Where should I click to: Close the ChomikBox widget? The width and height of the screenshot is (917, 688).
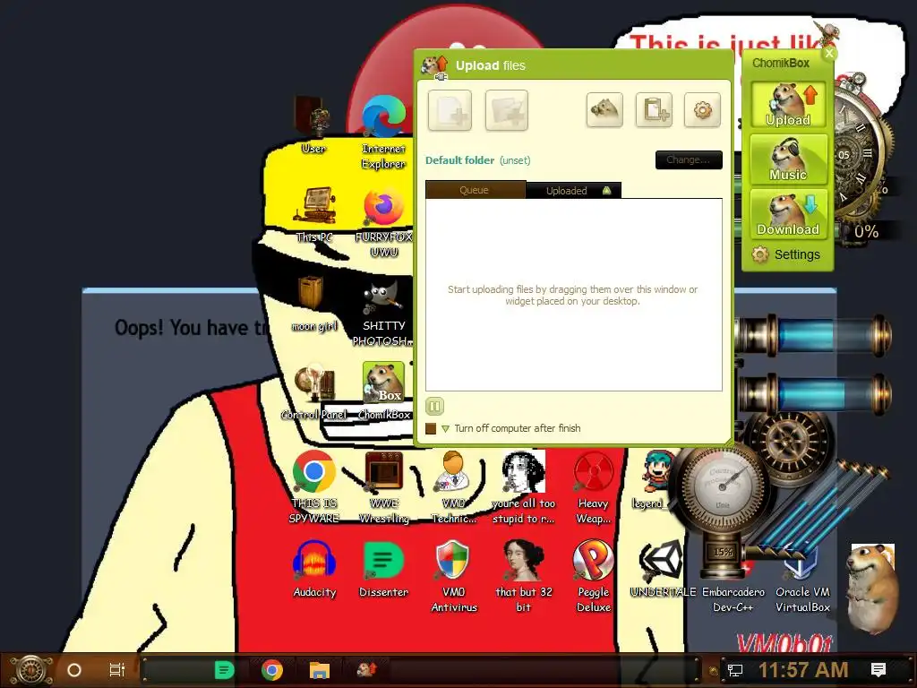(x=829, y=53)
